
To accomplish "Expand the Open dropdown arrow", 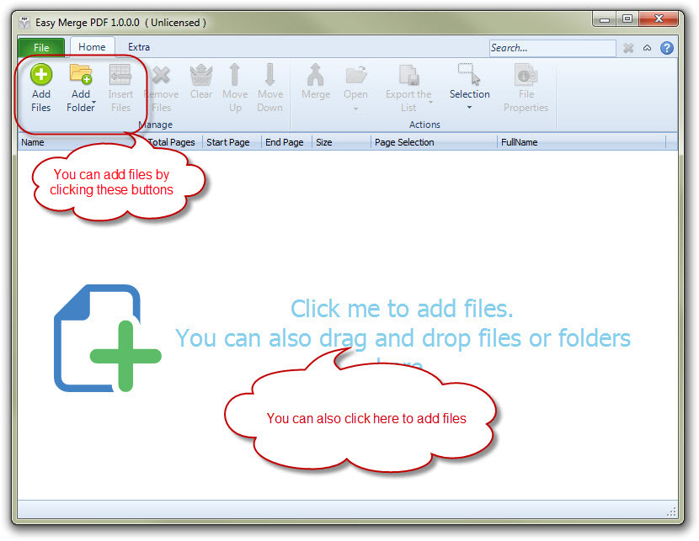I will pyautogui.click(x=355, y=109).
